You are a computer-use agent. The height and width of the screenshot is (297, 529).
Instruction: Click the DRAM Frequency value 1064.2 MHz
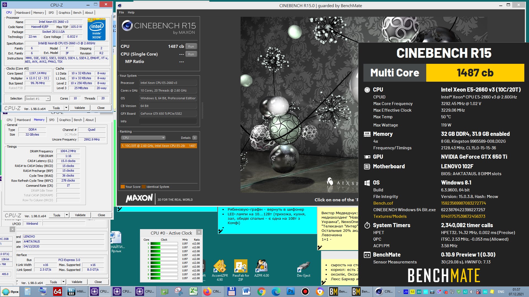pos(68,151)
